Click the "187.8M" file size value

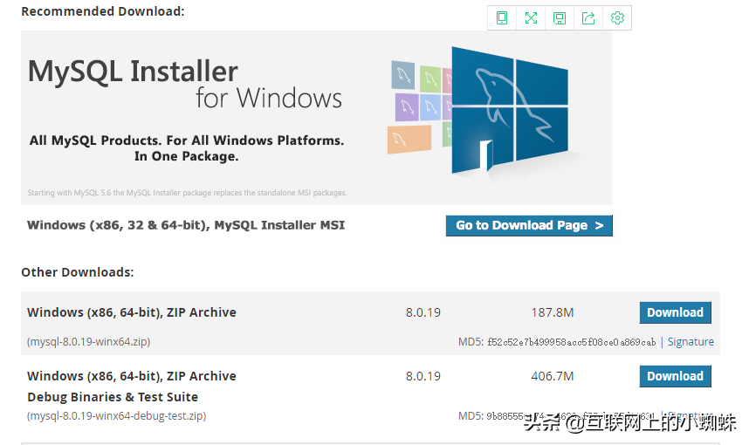[553, 312]
